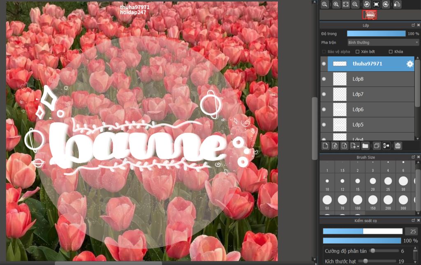The height and width of the screenshot is (265, 421).
Task: Close the Lớp panel
Action: pos(418,25)
